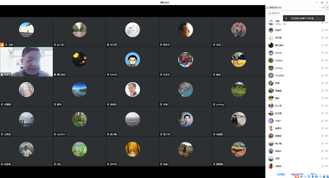This screenshot has height=178, width=329.
Task: Click the camera icon beside YUGANG in member list
Action: pyautogui.click(x=326, y=76)
